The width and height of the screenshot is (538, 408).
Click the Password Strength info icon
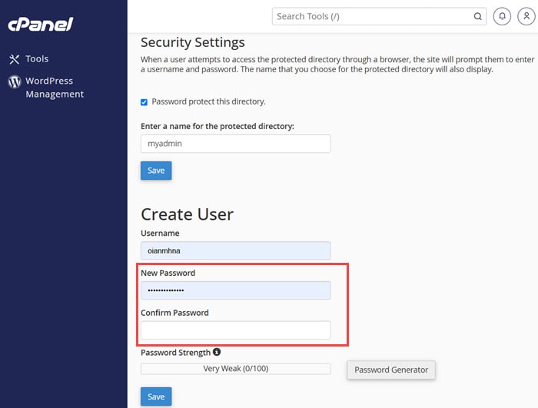point(217,353)
